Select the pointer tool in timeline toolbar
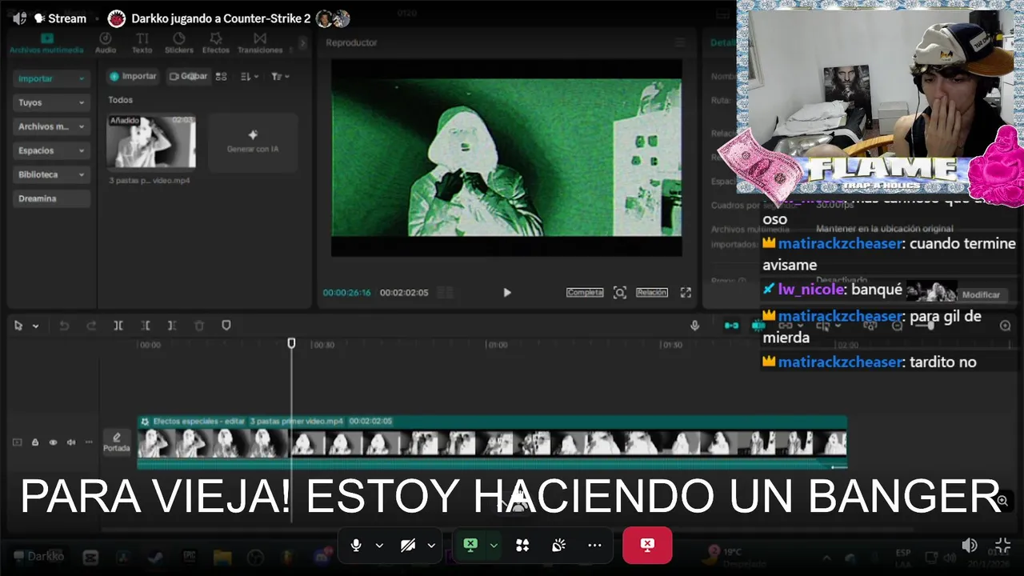This screenshot has height=576, width=1024. 19,326
